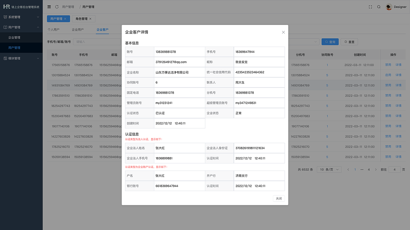Open hidden pages via the ellipsis in pagination
The width and height of the screenshot is (410, 230).
pyautogui.click(x=362, y=169)
